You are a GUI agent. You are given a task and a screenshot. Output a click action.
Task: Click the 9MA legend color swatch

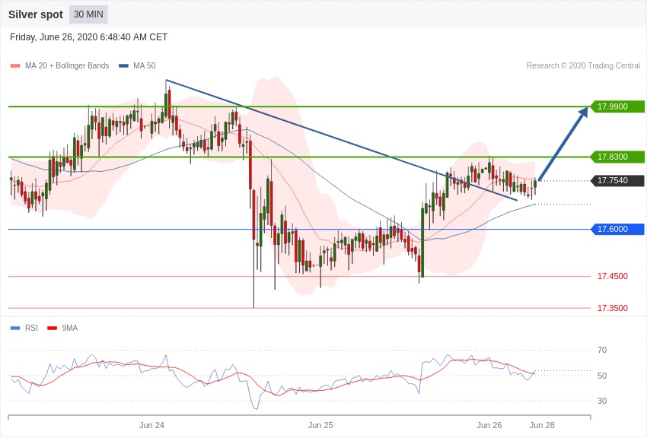(x=53, y=328)
